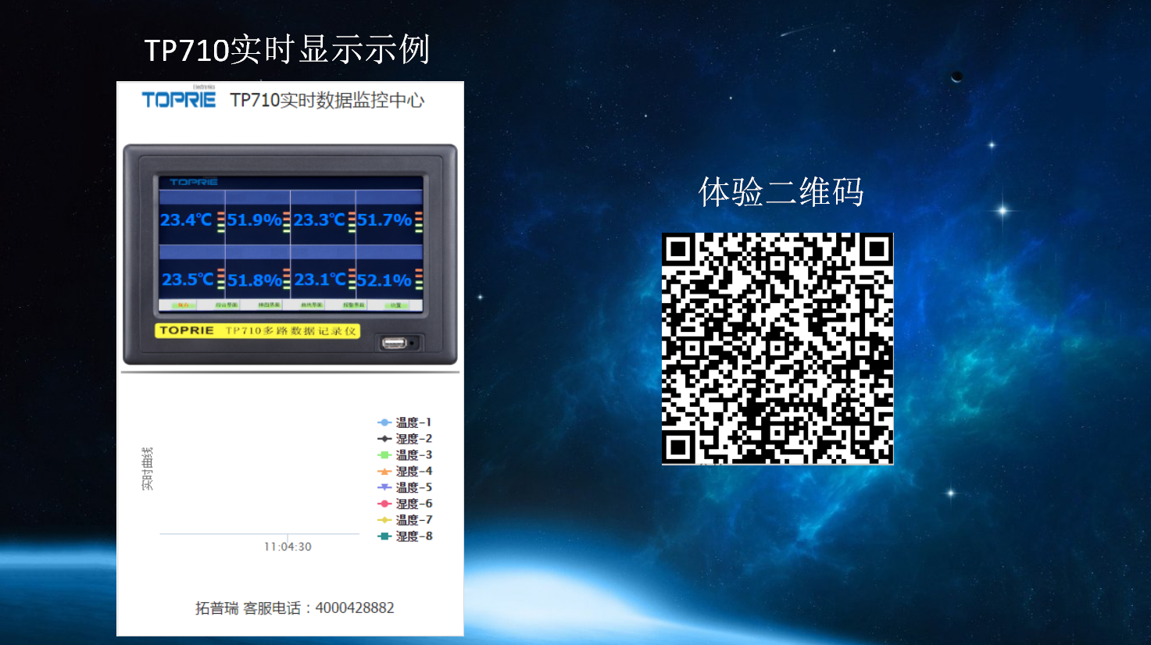This screenshot has height=645, width=1151.
Task: Click the TOPRIE logo in the header
Action: tap(178, 99)
